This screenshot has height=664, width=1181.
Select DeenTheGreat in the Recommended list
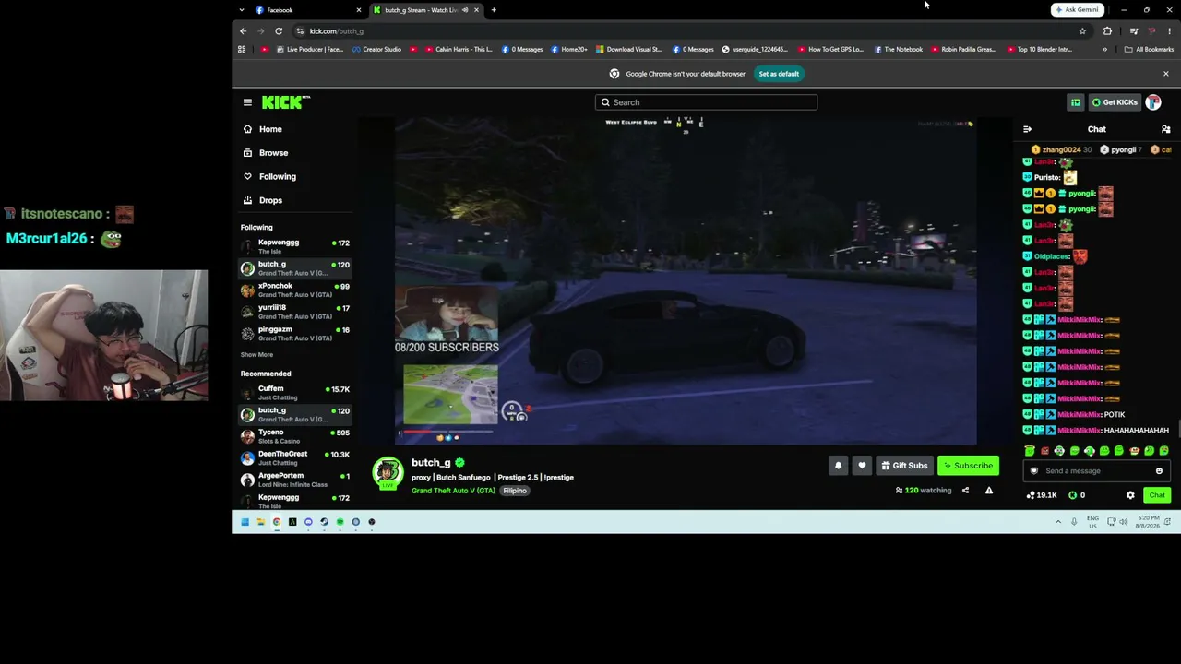tap(295, 458)
